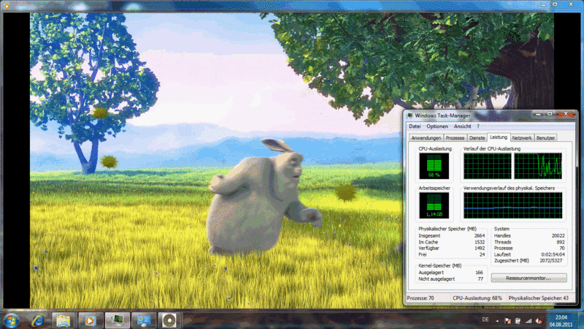The image size is (584, 329).
Task: Click the Frei value 24
Action: pyautogui.click(x=482, y=254)
